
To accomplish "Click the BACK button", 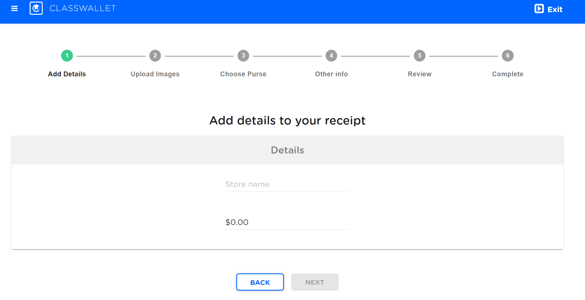I will point(260,282).
